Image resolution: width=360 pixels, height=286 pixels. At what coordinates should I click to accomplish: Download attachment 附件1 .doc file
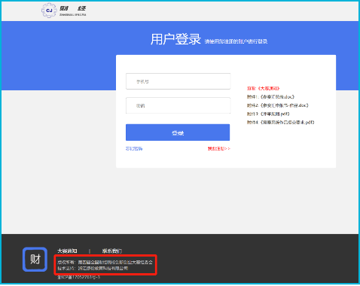click(x=270, y=97)
